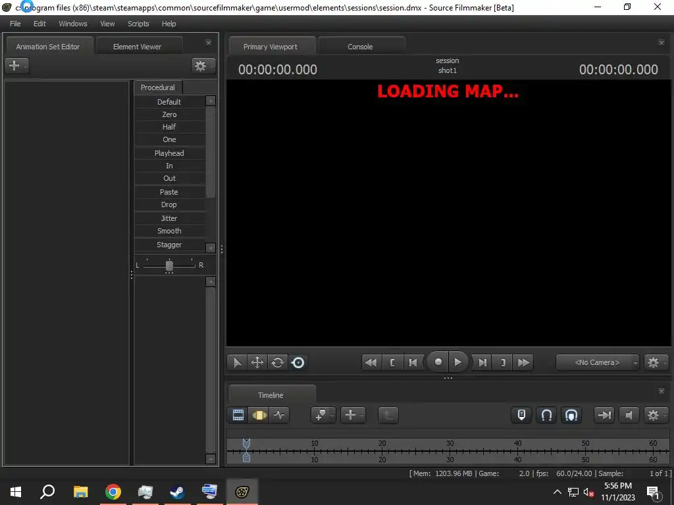Open the timeline gear settings menu

click(x=655, y=415)
